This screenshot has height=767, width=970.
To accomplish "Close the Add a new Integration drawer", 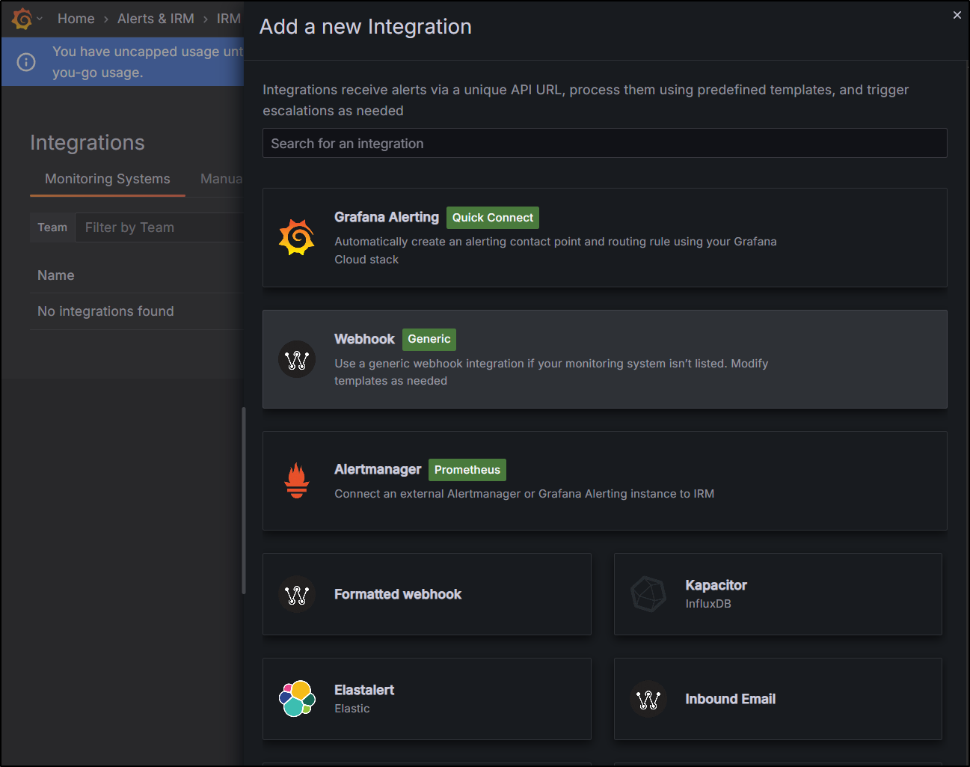I will coord(957,15).
